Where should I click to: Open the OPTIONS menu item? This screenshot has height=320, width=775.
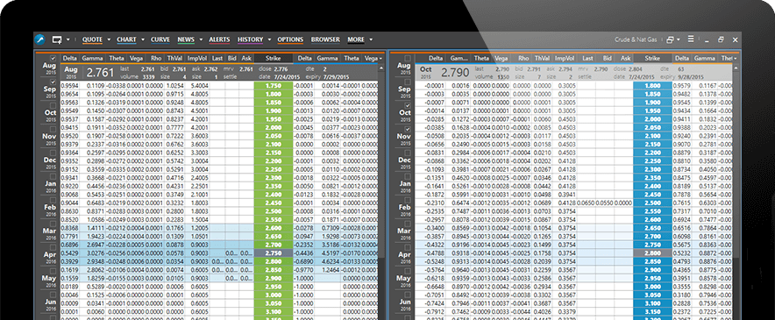(290, 39)
